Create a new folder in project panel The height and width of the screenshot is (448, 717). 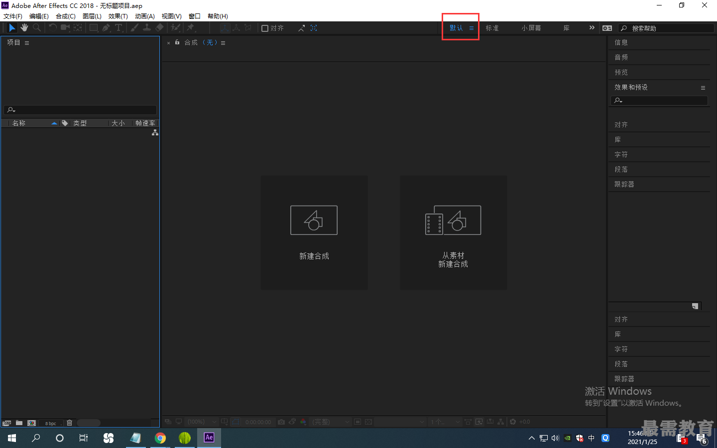19,423
